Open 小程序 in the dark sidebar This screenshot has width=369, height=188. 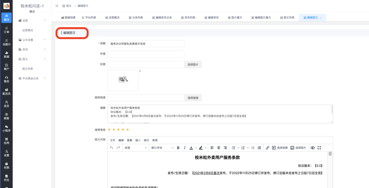[6, 128]
